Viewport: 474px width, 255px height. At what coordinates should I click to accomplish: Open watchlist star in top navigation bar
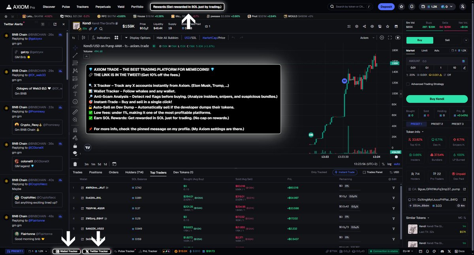(x=401, y=7)
